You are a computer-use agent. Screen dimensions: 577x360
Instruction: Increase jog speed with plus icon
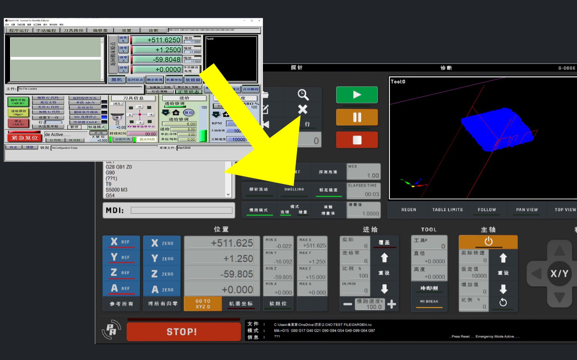[x=392, y=304]
